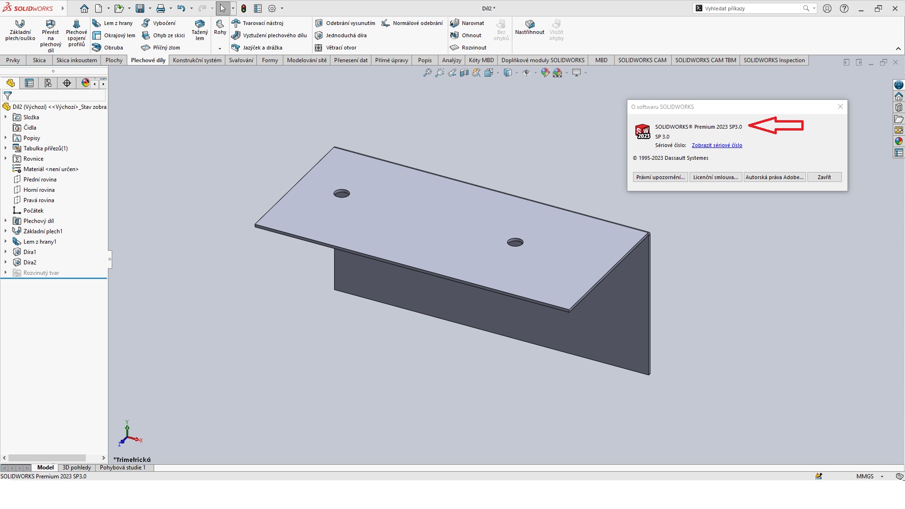Click the Zobrazit sériové číslo link

pos(717,145)
